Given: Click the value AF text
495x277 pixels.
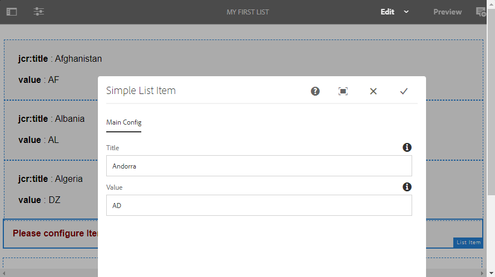Looking at the screenshot, I should (38, 80).
